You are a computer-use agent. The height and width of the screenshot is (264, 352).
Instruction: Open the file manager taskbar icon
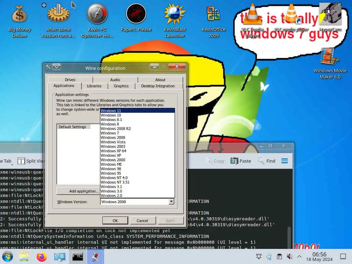24,256
